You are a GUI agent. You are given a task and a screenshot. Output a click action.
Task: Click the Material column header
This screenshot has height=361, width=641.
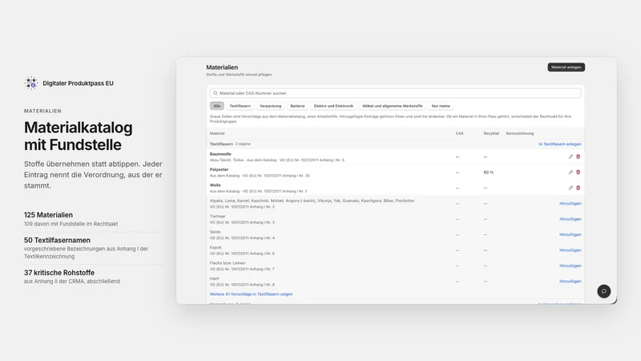tap(217, 133)
